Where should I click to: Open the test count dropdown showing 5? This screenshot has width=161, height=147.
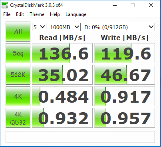point(39,27)
